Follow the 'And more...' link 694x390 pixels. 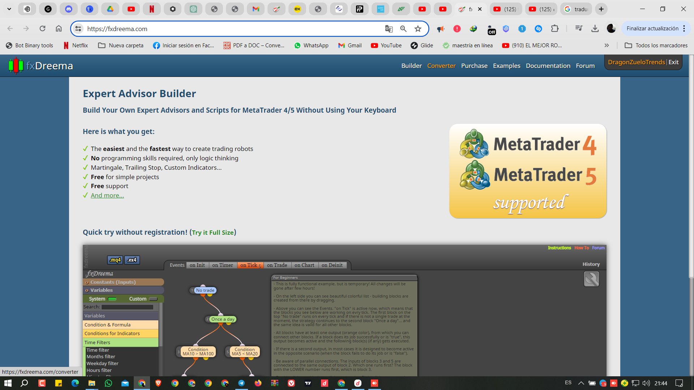pos(107,195)
